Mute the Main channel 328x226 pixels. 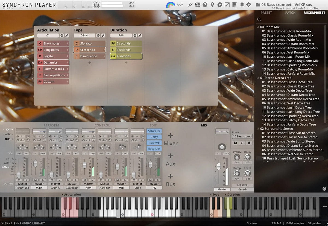coord(36,180)
